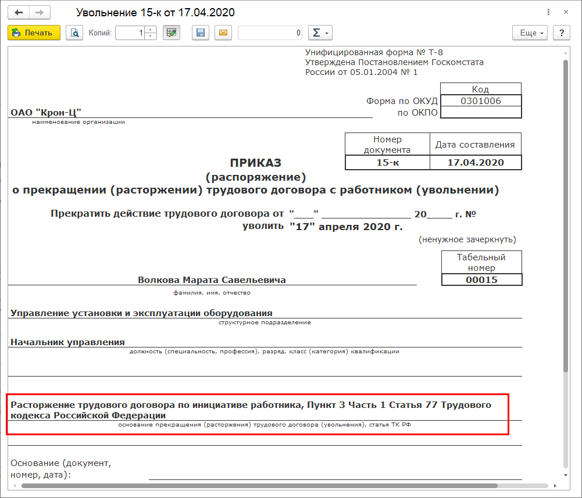Select the document number cell 15-к
Viewport: 582px width, 498px height.
point(387,163)
